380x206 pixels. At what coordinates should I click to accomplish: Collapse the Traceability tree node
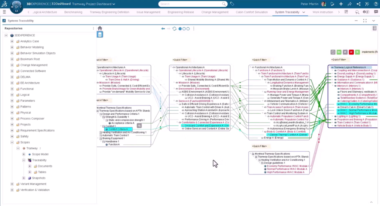tap(23, 160)
